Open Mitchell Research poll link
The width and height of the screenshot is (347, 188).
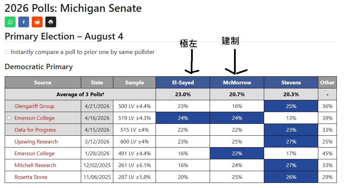coord(36,165)
